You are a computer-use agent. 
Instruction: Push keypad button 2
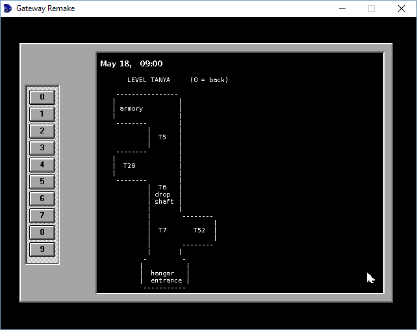point(42,131)
